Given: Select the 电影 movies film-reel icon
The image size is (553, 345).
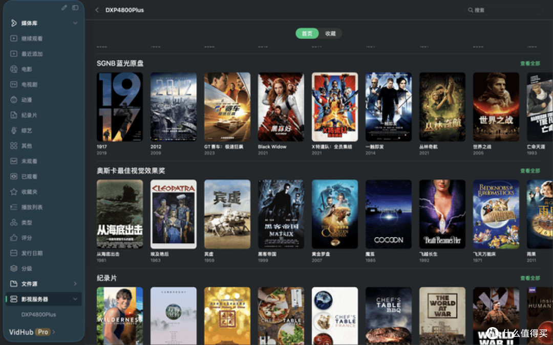Looking at the screenshot, I should tap(14, 69).
